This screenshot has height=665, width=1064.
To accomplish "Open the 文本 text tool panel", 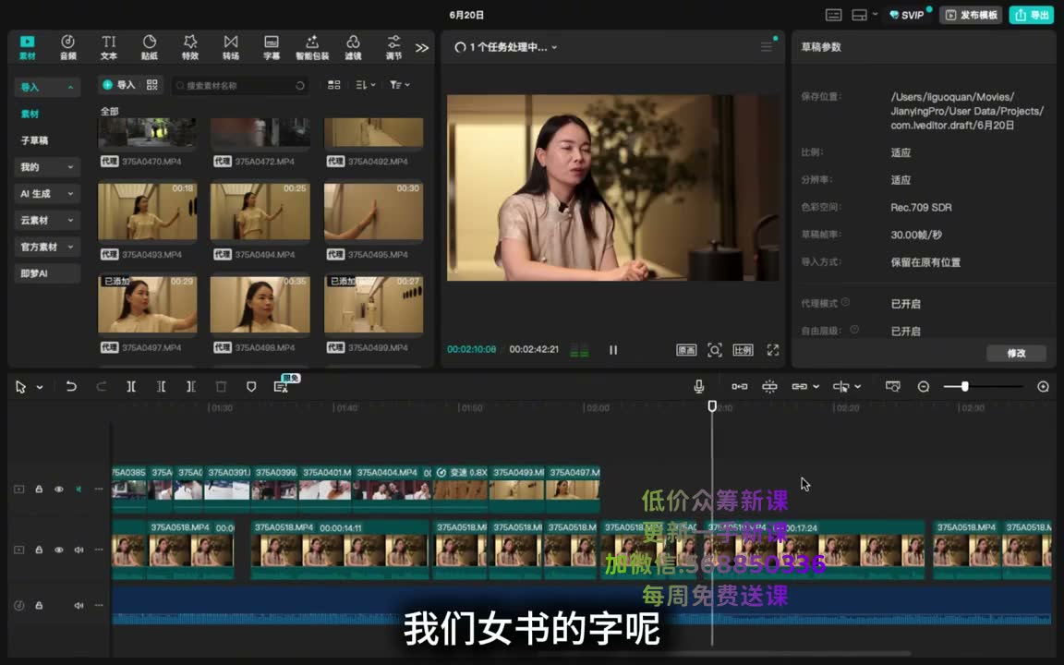I will (109, 47).
